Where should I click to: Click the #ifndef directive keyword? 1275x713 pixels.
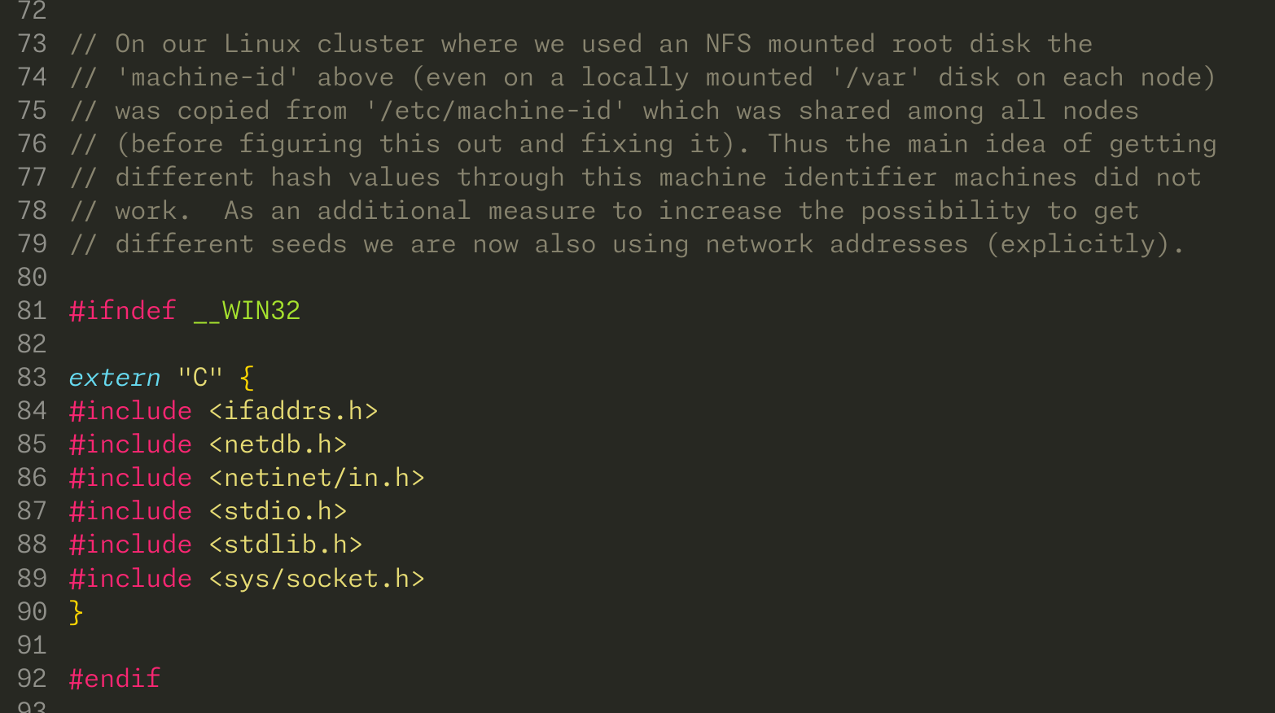click(122, 310)
